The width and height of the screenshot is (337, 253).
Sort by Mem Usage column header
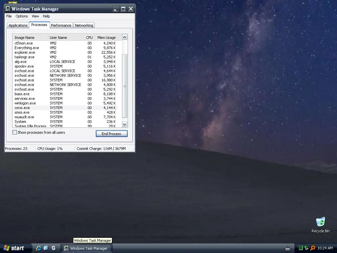pos(107,38)
